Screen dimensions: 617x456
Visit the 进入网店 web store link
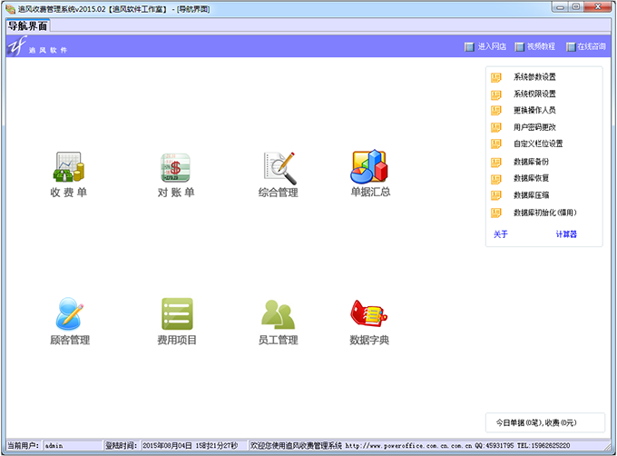point(492,46)
